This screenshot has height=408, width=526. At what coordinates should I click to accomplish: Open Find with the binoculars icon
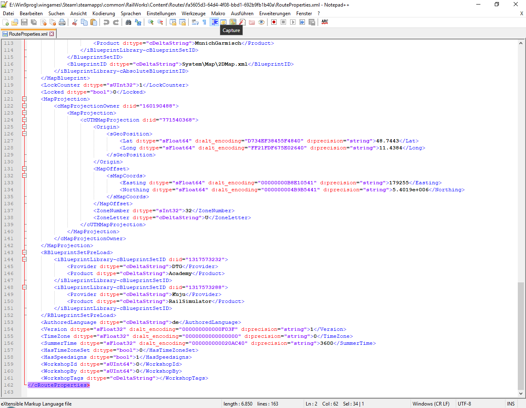tap(129, 22)
